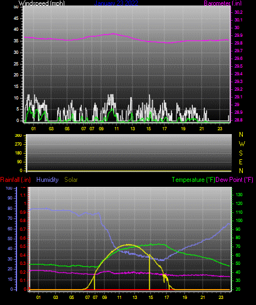Click rainfall axis value 0.1
Screen dimensions: 256x305
click(x=23, y=280)
